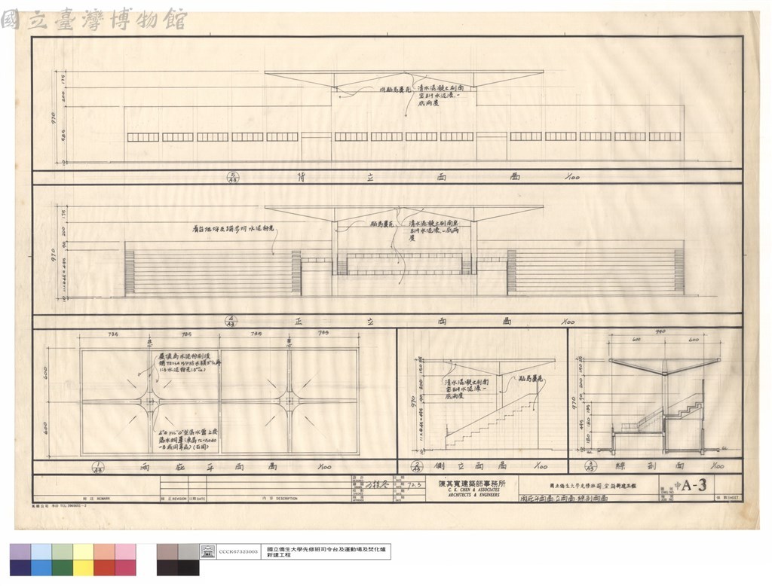The image size is (772, 586).
Task: Click the red swatch
Action: (x=104, y=567)
